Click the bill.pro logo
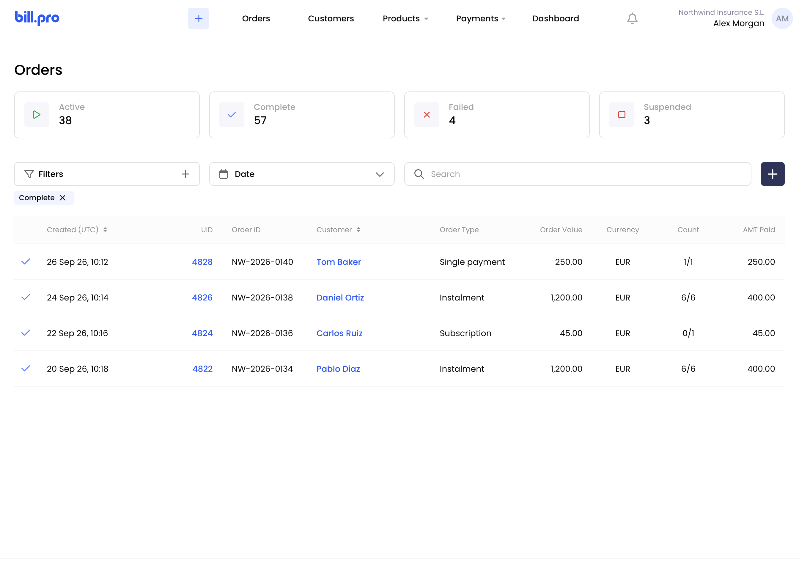 click(37, 18)
